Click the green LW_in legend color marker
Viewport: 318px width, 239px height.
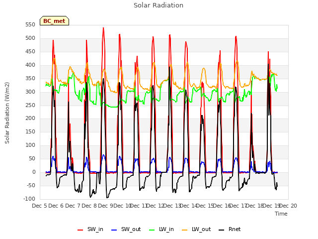point(152,230)
